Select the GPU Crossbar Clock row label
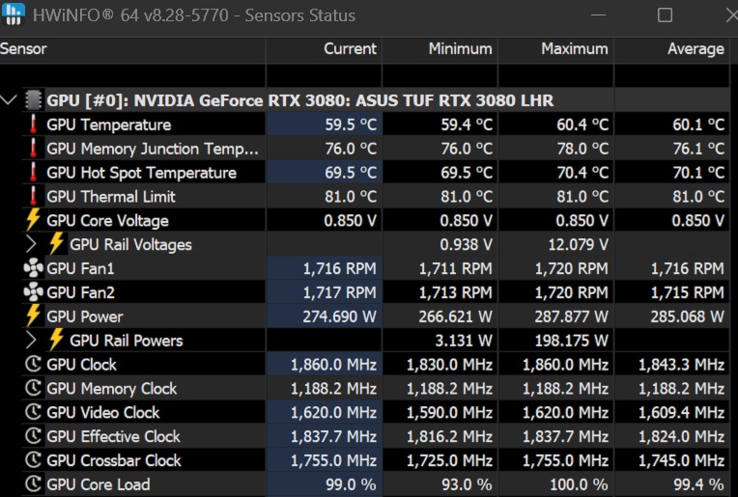This screenshot has width=738, height=497. 114,460
